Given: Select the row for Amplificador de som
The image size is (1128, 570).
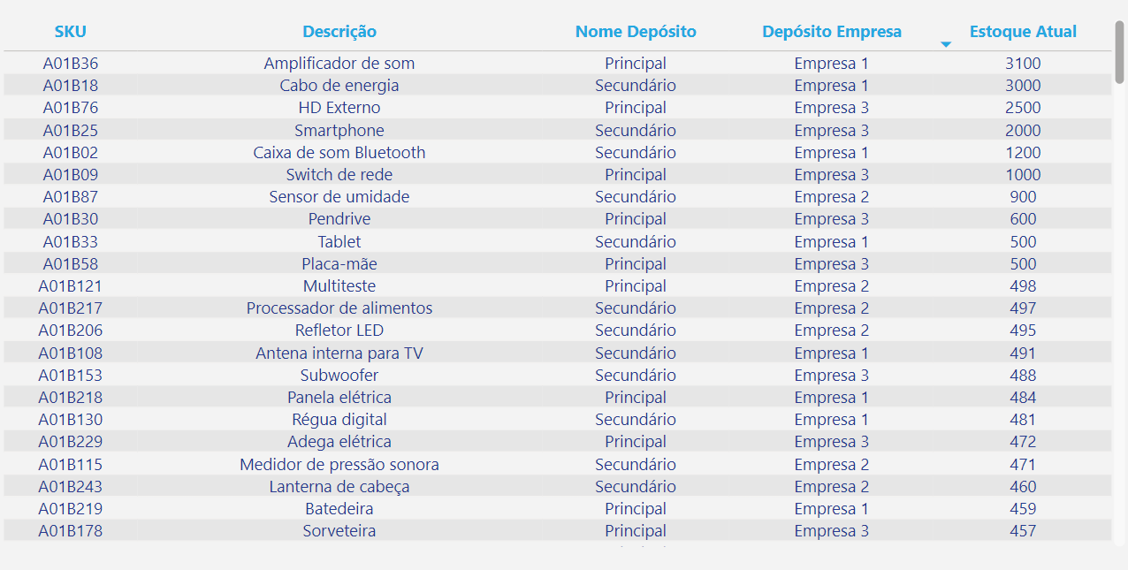Looking at the screenshot, I should [x=339, y=63].
